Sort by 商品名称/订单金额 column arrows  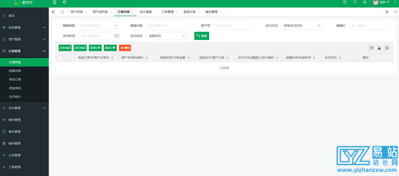point(189,58)
